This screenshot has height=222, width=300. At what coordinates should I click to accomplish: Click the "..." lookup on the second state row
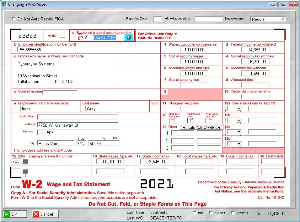[25, 171]
